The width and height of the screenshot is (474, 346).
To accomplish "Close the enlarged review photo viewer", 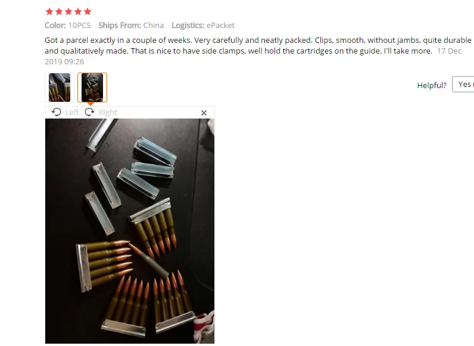I will click(x=204, y=113).
